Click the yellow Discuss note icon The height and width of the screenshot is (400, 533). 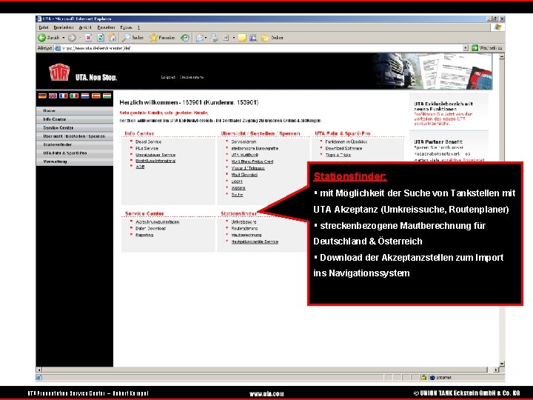(242, 38)
